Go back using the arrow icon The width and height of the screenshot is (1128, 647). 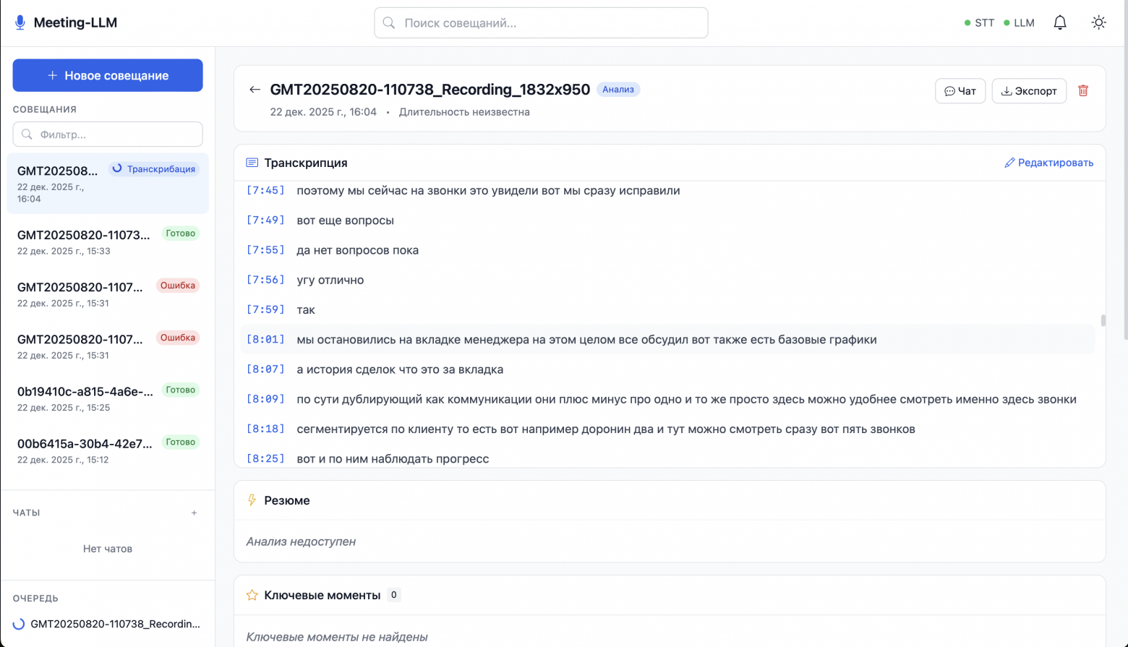(255, 89)
